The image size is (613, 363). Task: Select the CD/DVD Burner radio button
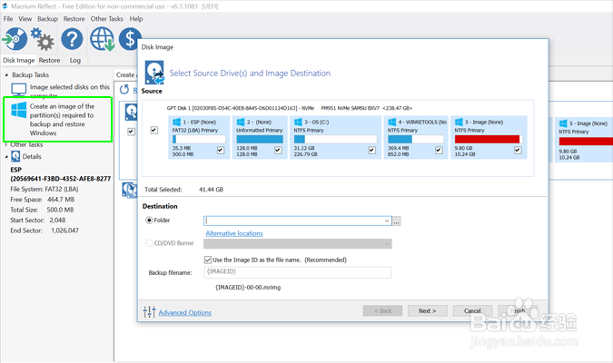(x=149, y=243)
